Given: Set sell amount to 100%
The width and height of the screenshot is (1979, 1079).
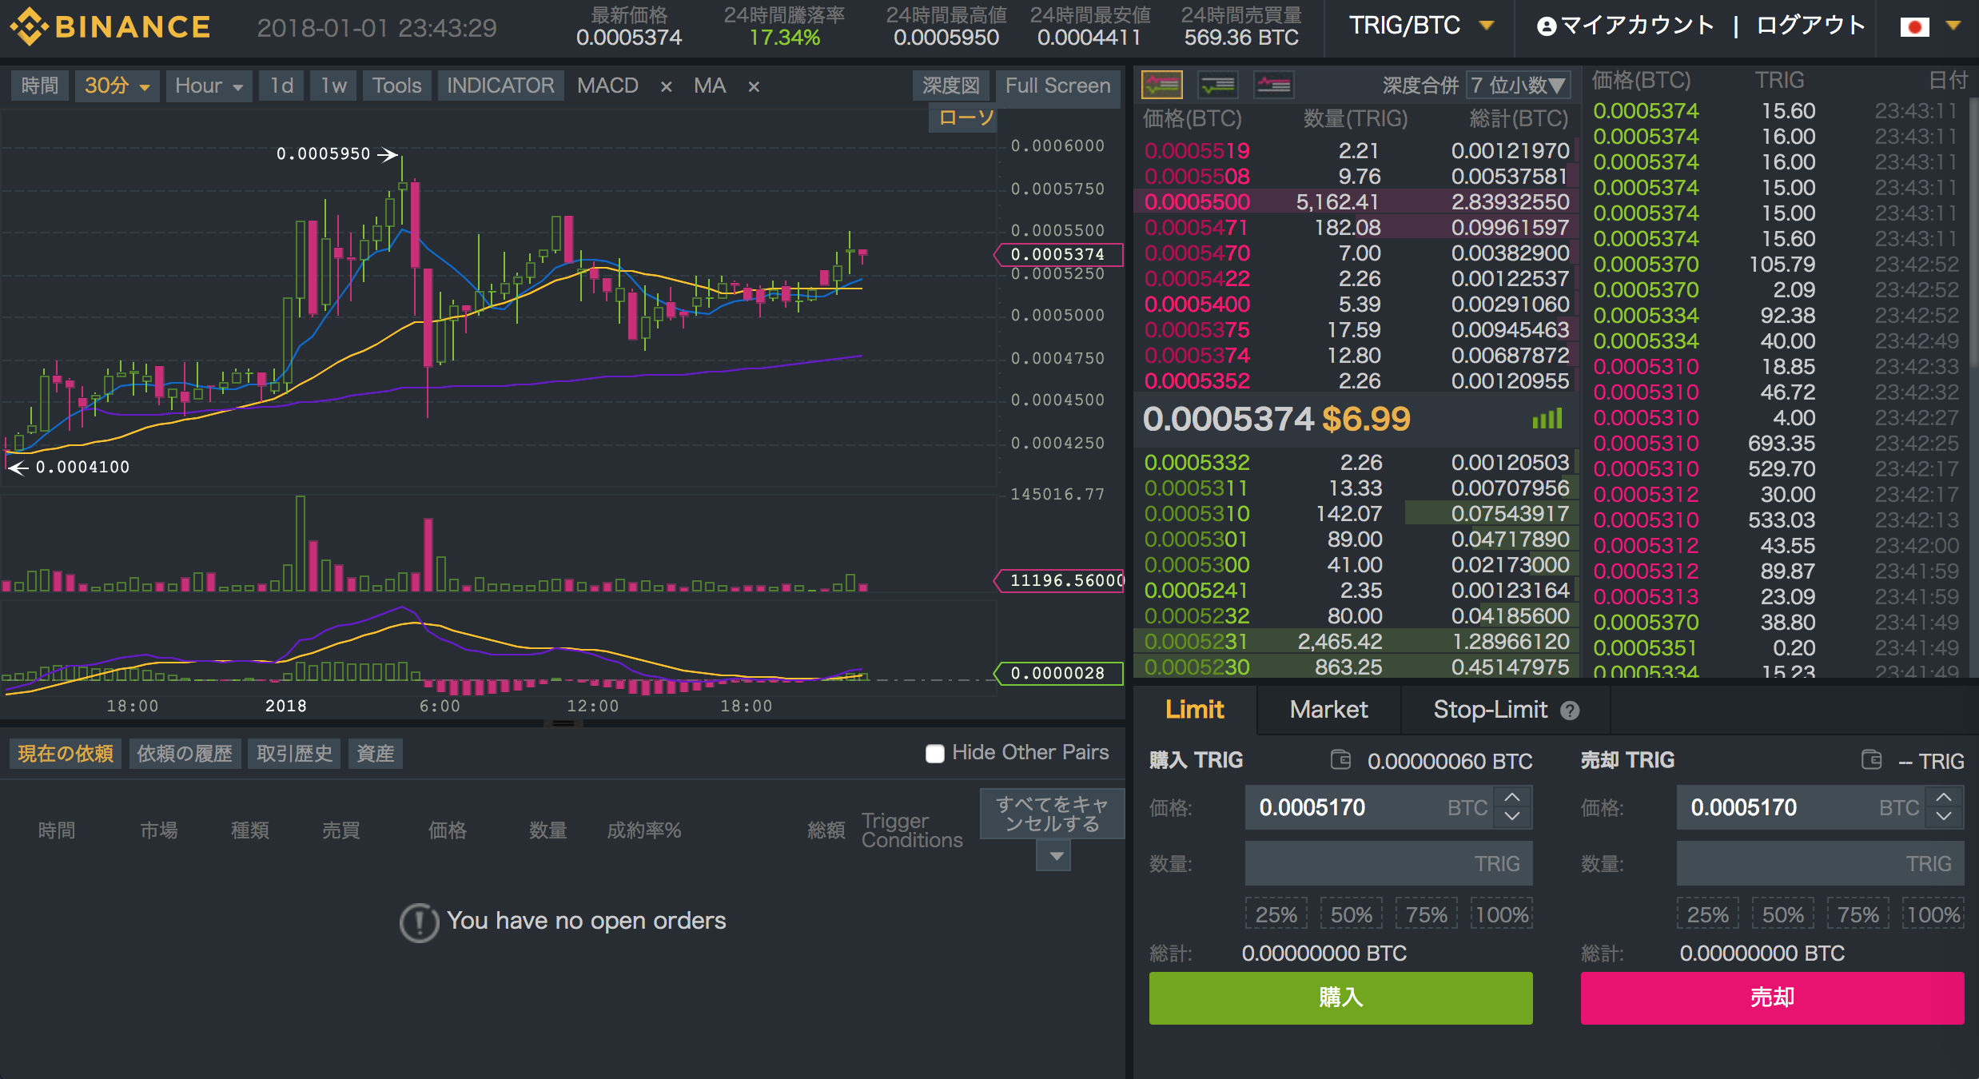Looking at the screenshot, I should 1933,914.
